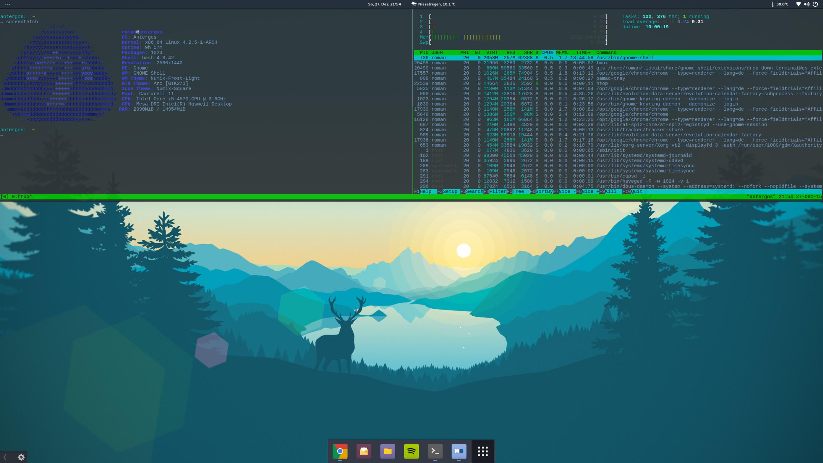The width and height of the screenshot is (823, 463).
Task: Open the power system menu
Action: pyautogui.click(x=815, y=4)
